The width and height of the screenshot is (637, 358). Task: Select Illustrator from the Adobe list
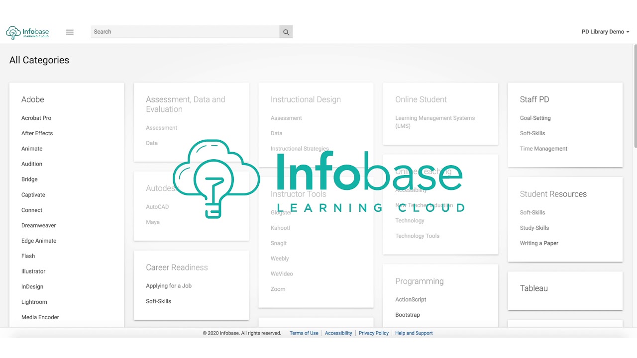(x=33, y=271)
